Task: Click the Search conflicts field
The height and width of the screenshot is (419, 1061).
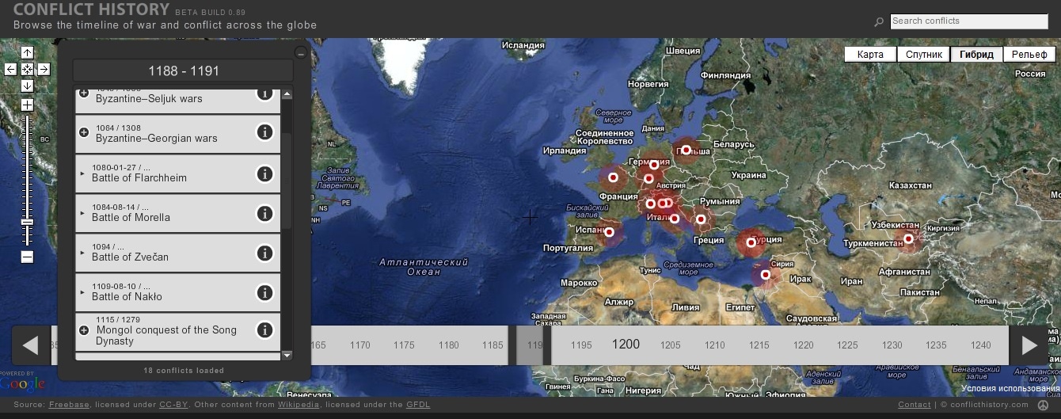Action: click(968, 21)
